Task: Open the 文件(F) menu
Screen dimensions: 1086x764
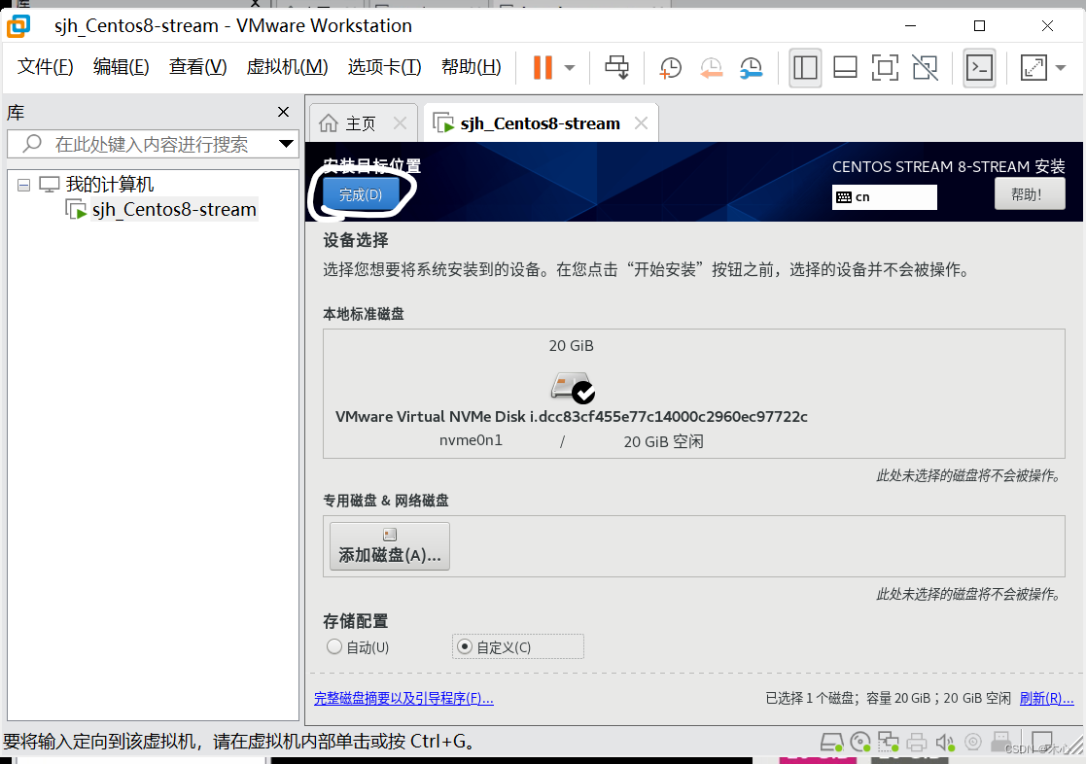Action: pyautogui.click(x=45, y=66)
